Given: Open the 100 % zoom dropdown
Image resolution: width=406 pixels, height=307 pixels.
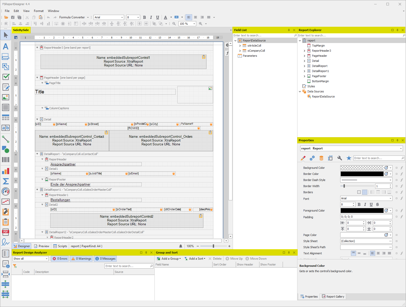Looking at the screenshot, I should [194, 24].
